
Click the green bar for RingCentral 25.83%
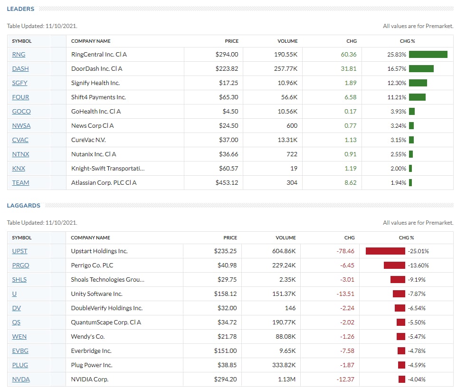point(428,55)
